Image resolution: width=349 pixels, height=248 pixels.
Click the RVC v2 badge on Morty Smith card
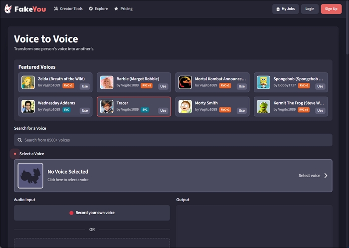coord(225,110)
